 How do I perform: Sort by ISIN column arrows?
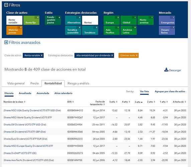(73, 102)
